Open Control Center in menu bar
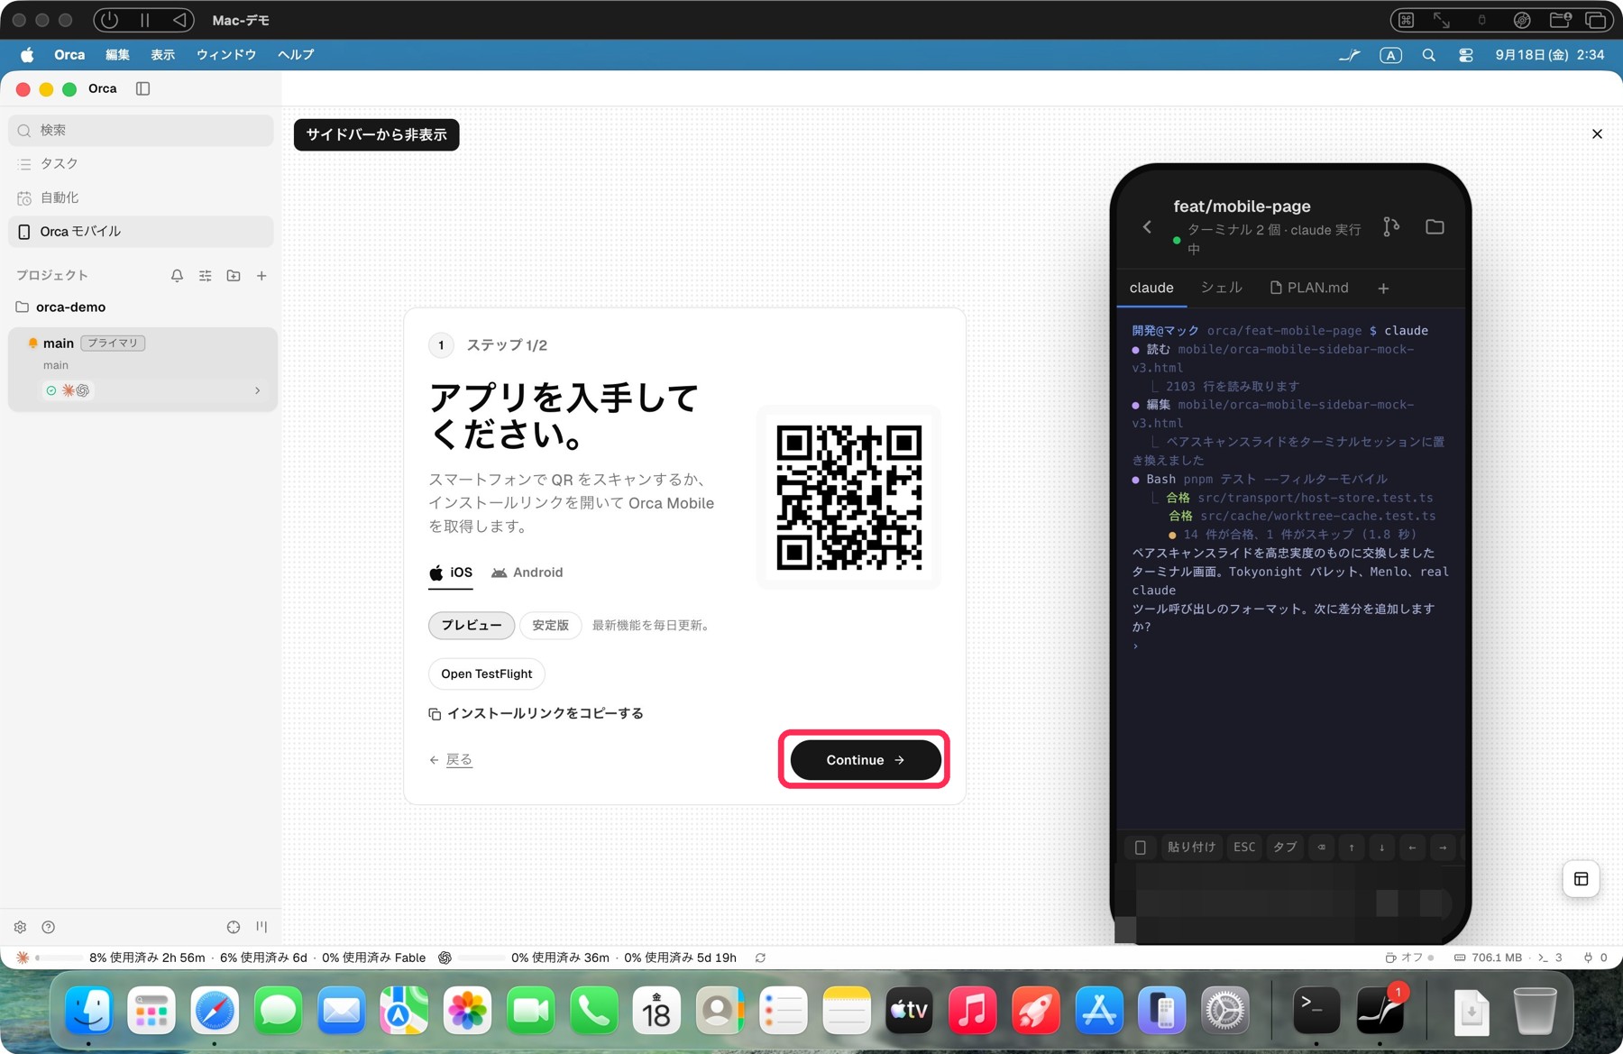 point(1466,55)
